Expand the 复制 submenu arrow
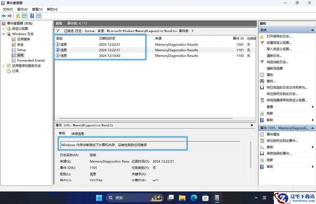 click(x=313, y=147)
